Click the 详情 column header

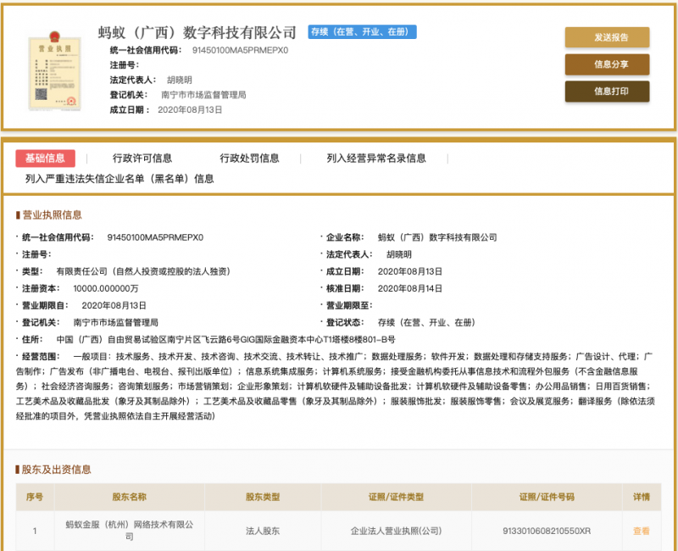(x=642, y=497)
